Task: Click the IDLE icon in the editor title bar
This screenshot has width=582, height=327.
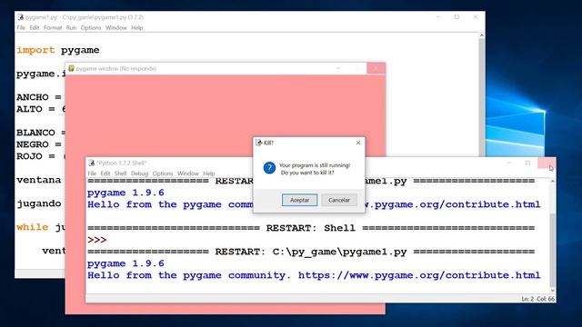Action: pyautogui.click(x=21, y=17)
